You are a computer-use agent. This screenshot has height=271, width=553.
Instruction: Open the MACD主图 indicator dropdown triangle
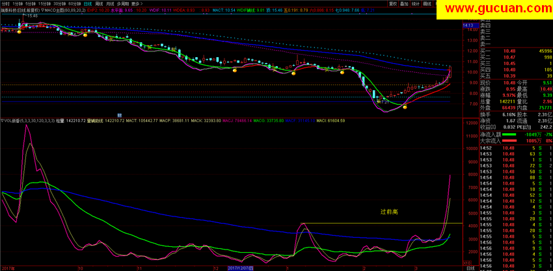(x=43, y=10)
